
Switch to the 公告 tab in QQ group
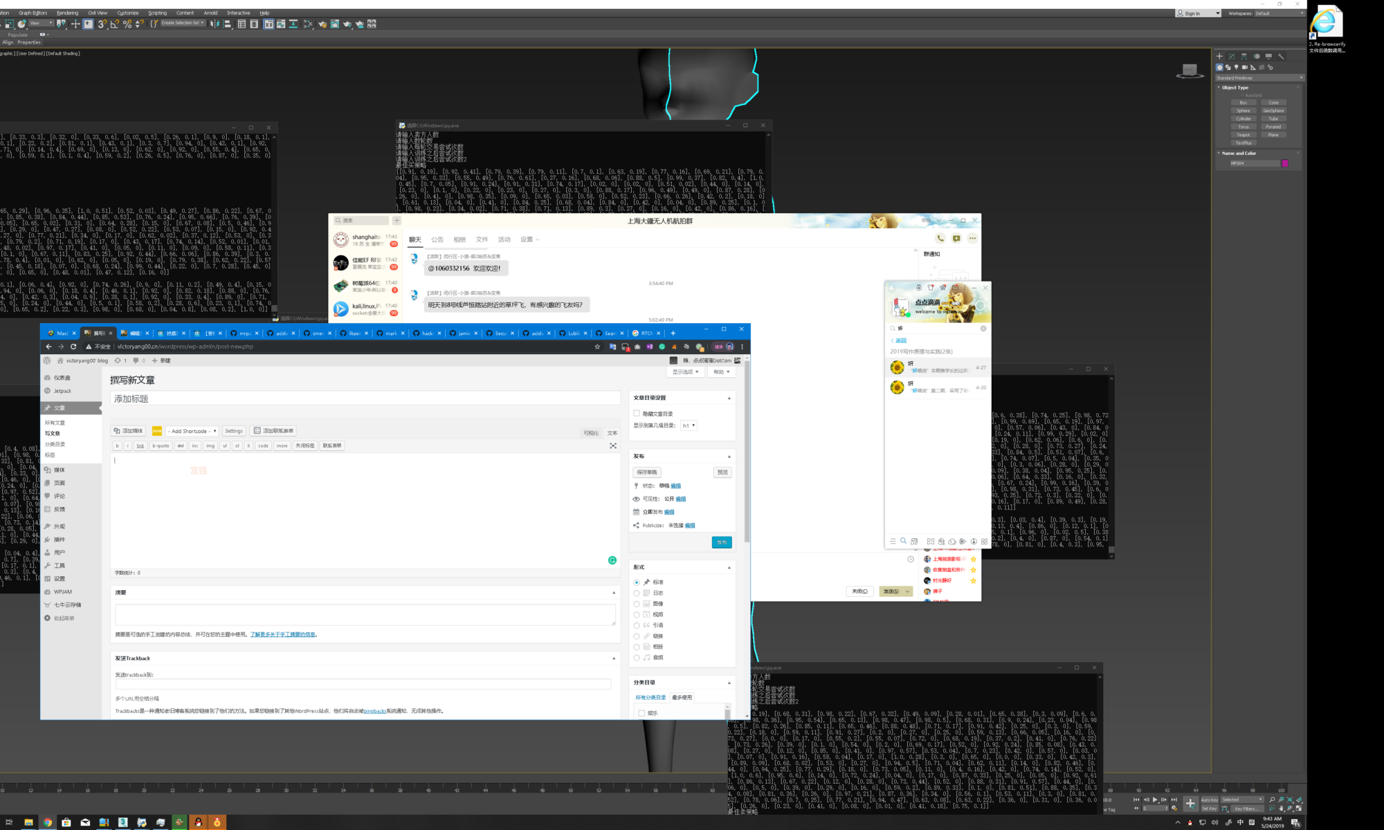pyautogui.click(x=437, y=239)
